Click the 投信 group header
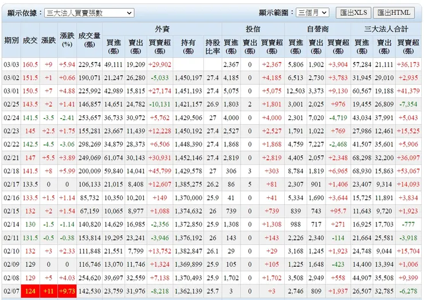This screenshot has height=300, width=424. tap(253, 29)
